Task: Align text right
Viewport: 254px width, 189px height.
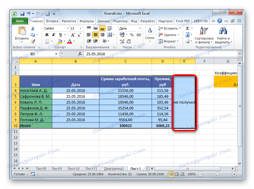Action: coord(102,35)
